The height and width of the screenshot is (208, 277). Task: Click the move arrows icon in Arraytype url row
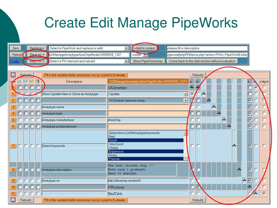tap(245, 180)
